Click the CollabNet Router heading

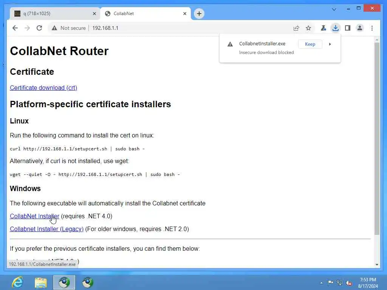coord(59,51)
